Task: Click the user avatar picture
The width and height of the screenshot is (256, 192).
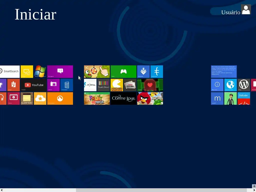Action: [x=246, y=9]
